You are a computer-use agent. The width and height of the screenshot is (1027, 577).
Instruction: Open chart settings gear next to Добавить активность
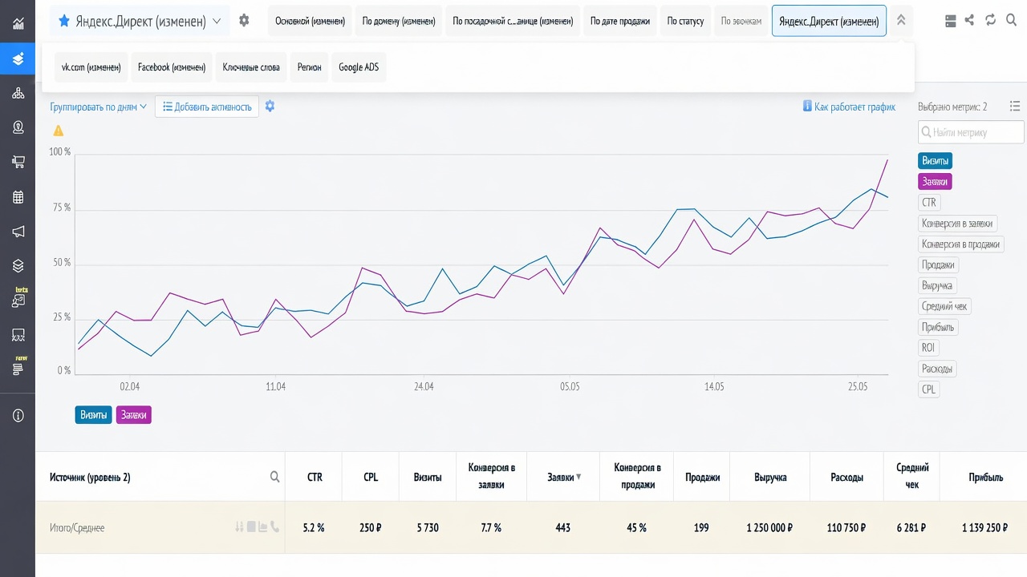click(270, 107)
